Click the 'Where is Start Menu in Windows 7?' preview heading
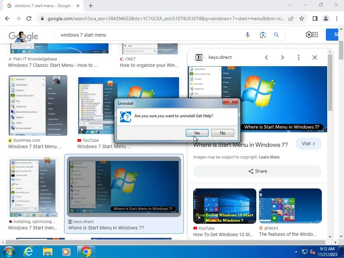This screenshot has height=258, width=344. coord(241,145)
